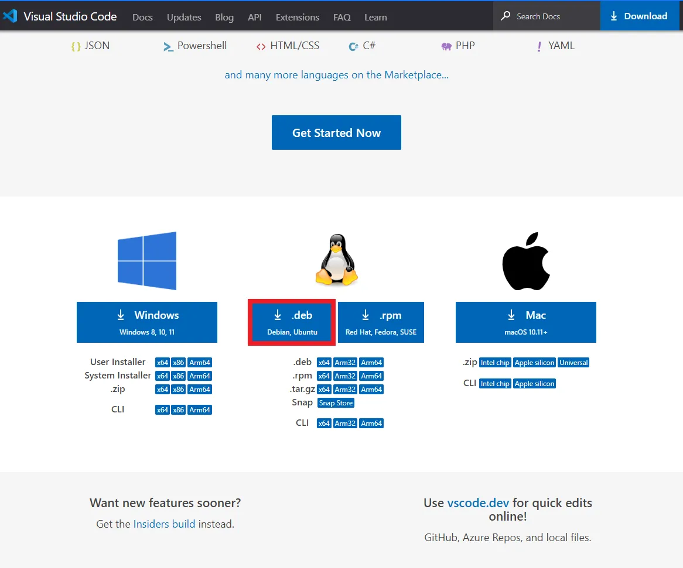Click the Windows logo image
The image size is (683, 568).
click(147, 260)
